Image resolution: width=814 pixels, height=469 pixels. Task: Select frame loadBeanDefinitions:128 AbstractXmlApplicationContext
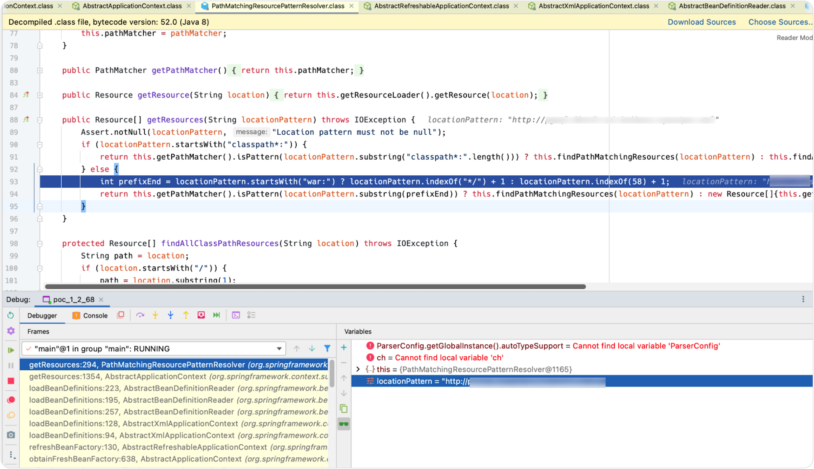coord(174,424)
